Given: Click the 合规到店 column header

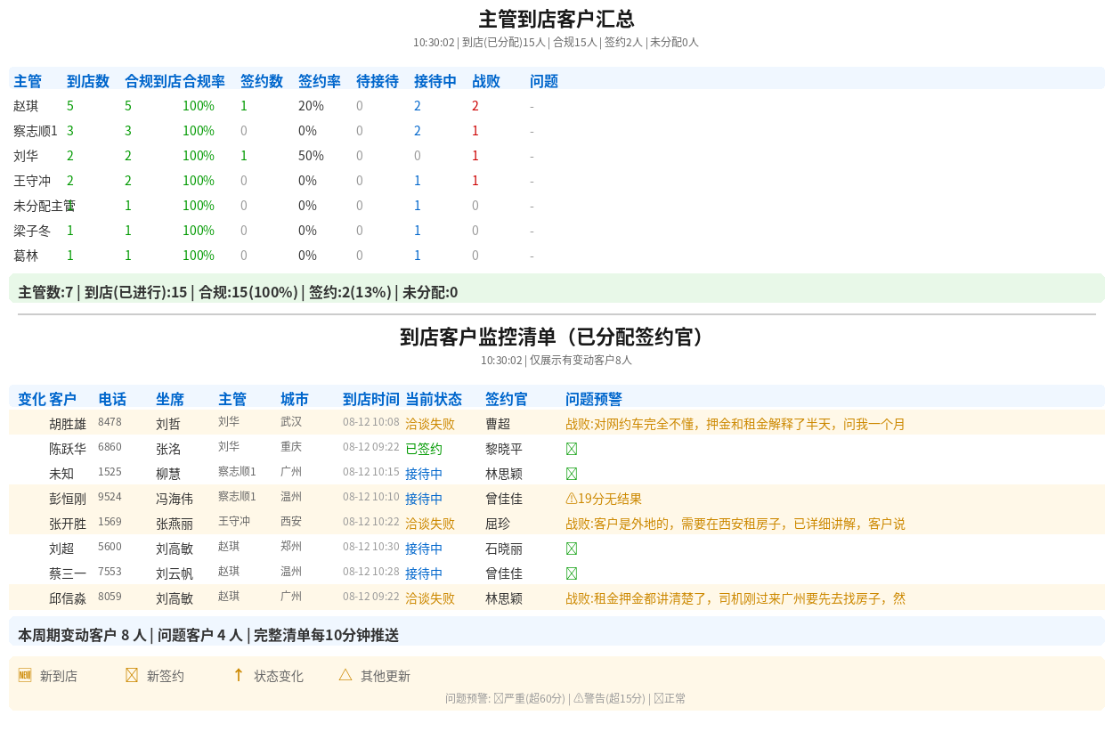Looking at the screenshot, I should click(x=153, y=81).
